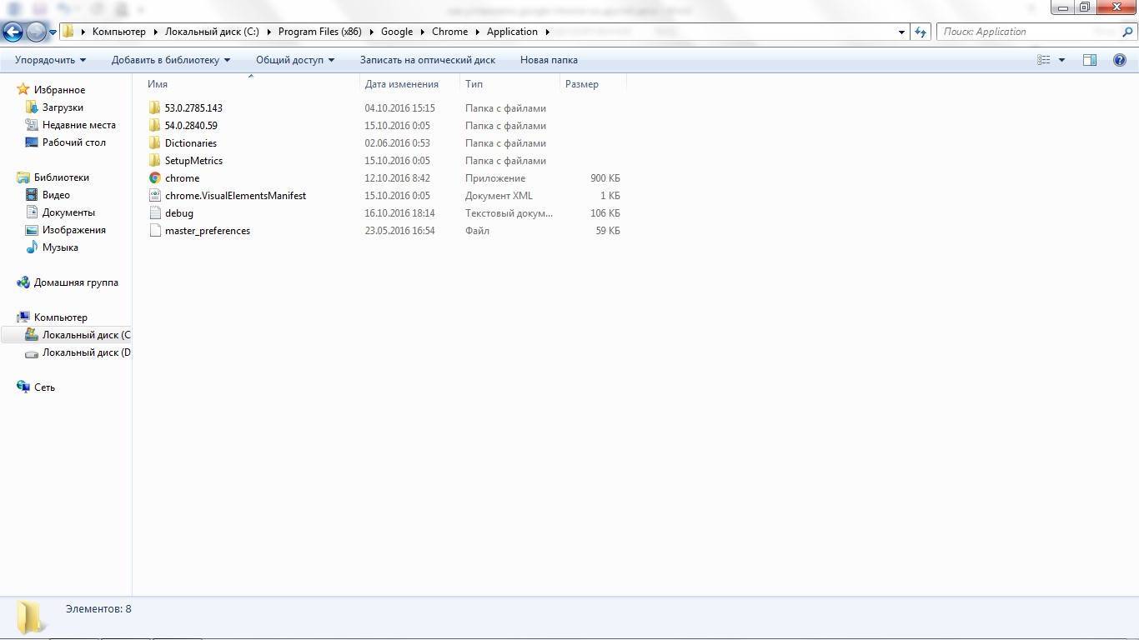Select the debug text document icon
Screen dimensions: 1139x640
pyautogui.click(x=155, y=213)
